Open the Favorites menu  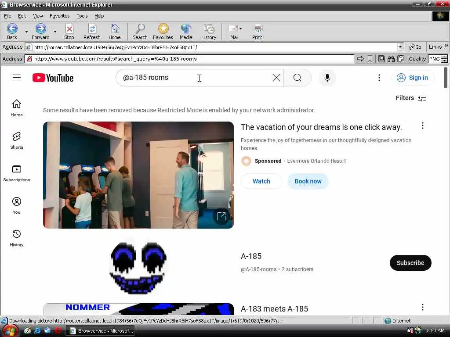[59, 16]
